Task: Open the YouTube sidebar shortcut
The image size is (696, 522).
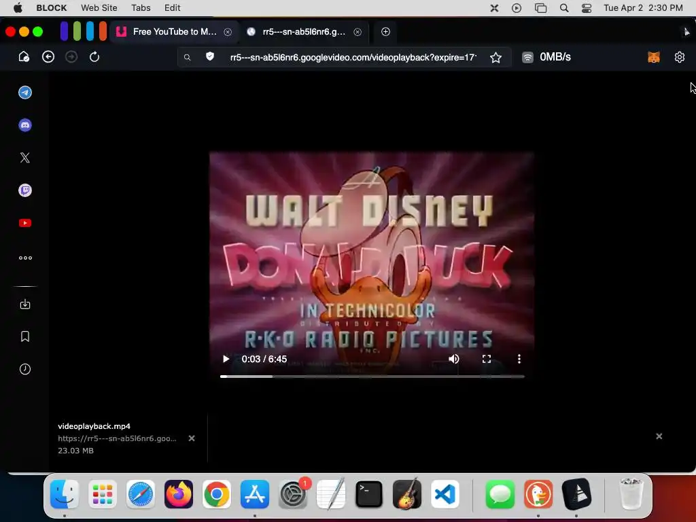Action: coord(25,223)
